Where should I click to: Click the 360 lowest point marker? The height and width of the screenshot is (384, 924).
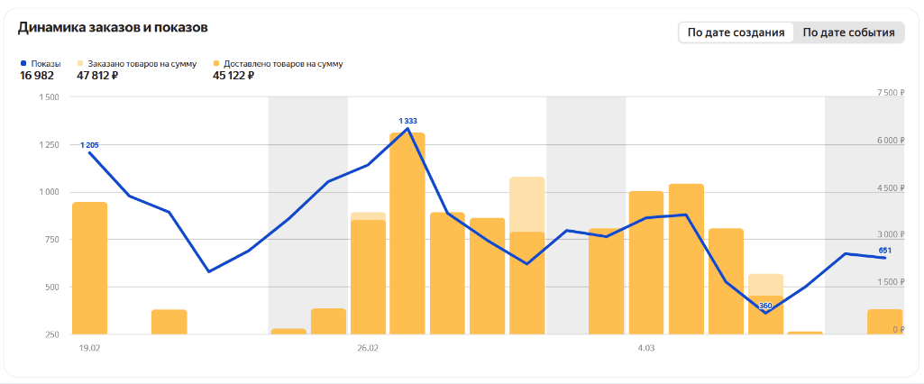(765, 306)
